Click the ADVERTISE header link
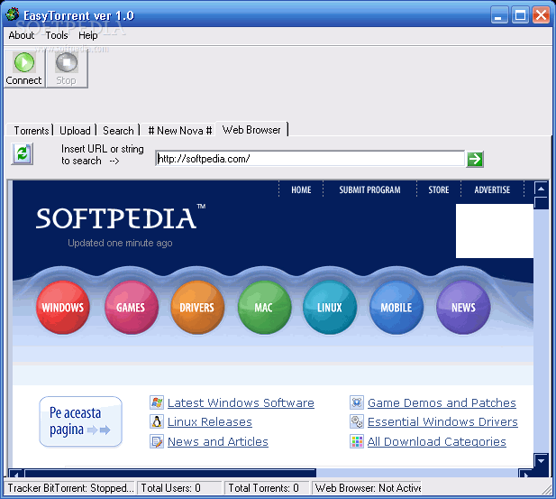This screenshot has width=556, height=499. [x=492, y=190]
